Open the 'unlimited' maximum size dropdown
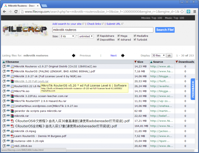The width and height of the screenshot is (199, 153). click(86, 36)
